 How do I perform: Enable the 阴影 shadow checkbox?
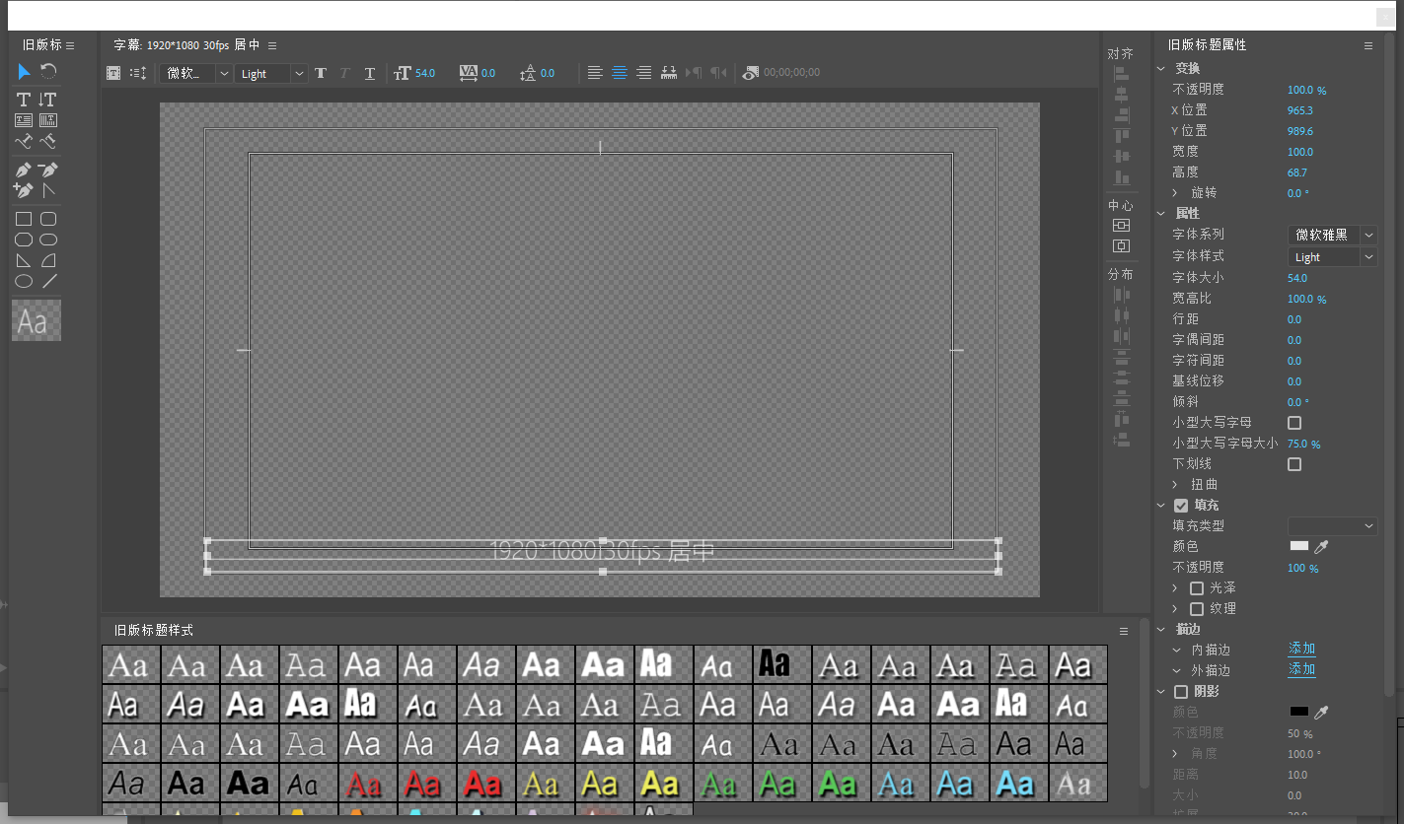(x=1181, y=692)
